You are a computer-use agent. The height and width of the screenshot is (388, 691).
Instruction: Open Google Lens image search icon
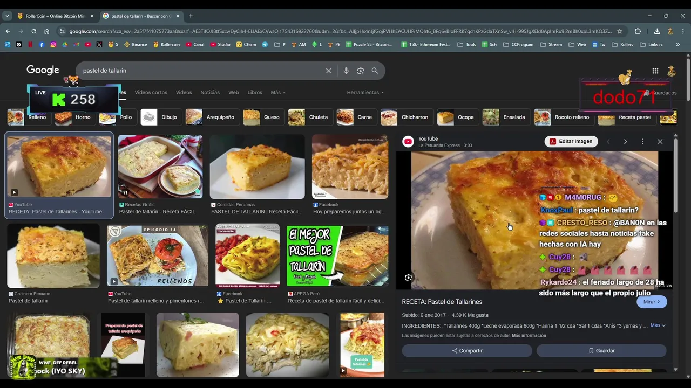pos(361,71)
